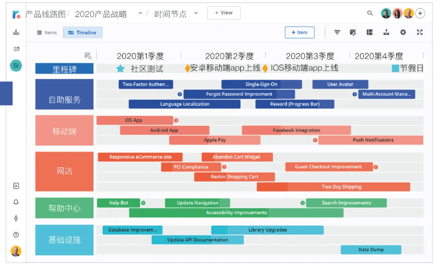Click the + Item button
438x264 pixels.
tap(299, 32)
